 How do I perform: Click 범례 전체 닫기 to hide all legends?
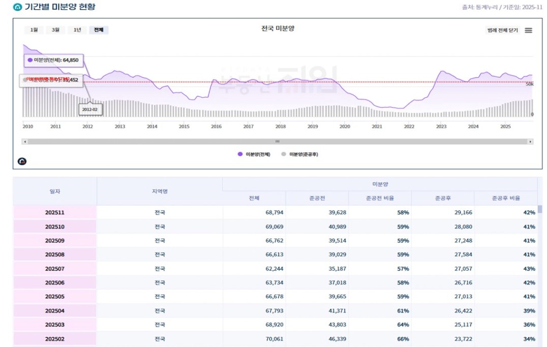502,30
